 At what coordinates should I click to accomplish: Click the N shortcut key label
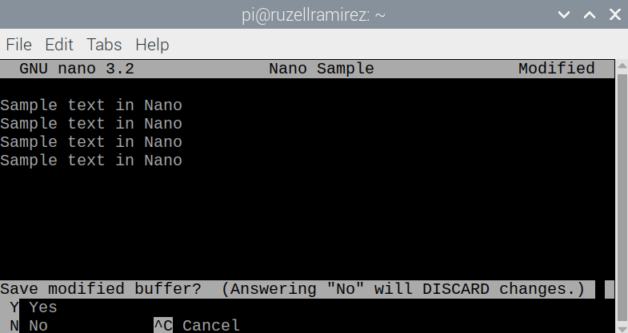[14, 325]
